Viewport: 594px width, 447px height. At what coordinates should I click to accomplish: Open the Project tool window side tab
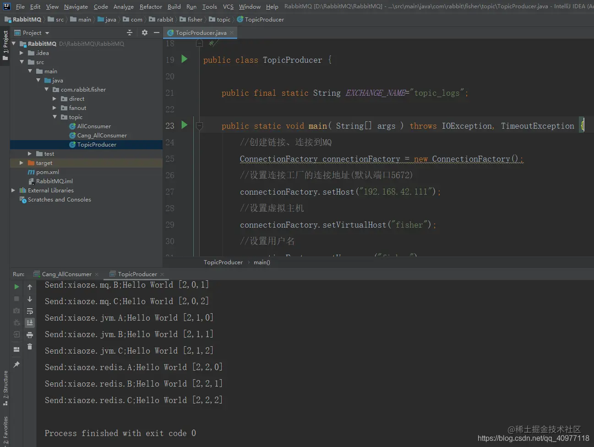pyautogui.click(x=5, y=45)
